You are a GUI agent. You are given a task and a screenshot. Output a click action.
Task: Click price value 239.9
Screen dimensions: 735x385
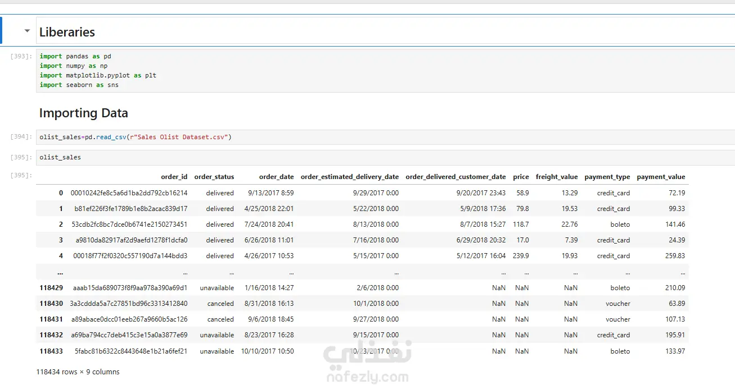[x=521, y=256]
